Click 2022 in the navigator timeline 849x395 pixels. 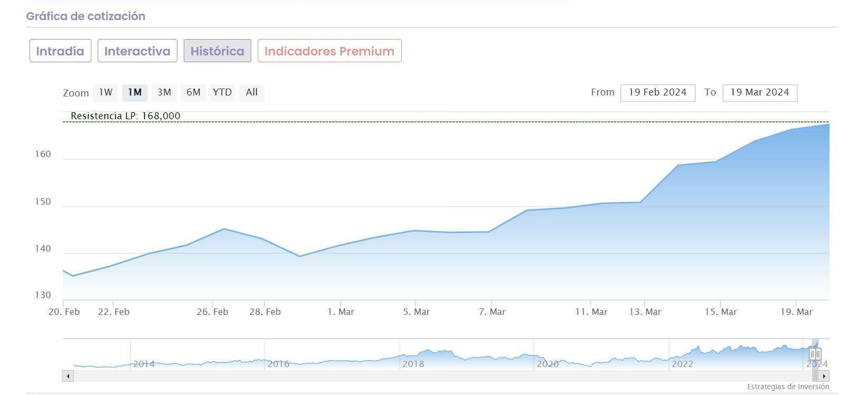682,364
